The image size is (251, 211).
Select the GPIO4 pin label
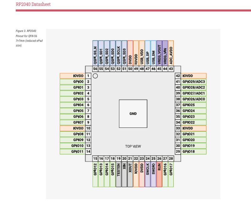point(72,105)
